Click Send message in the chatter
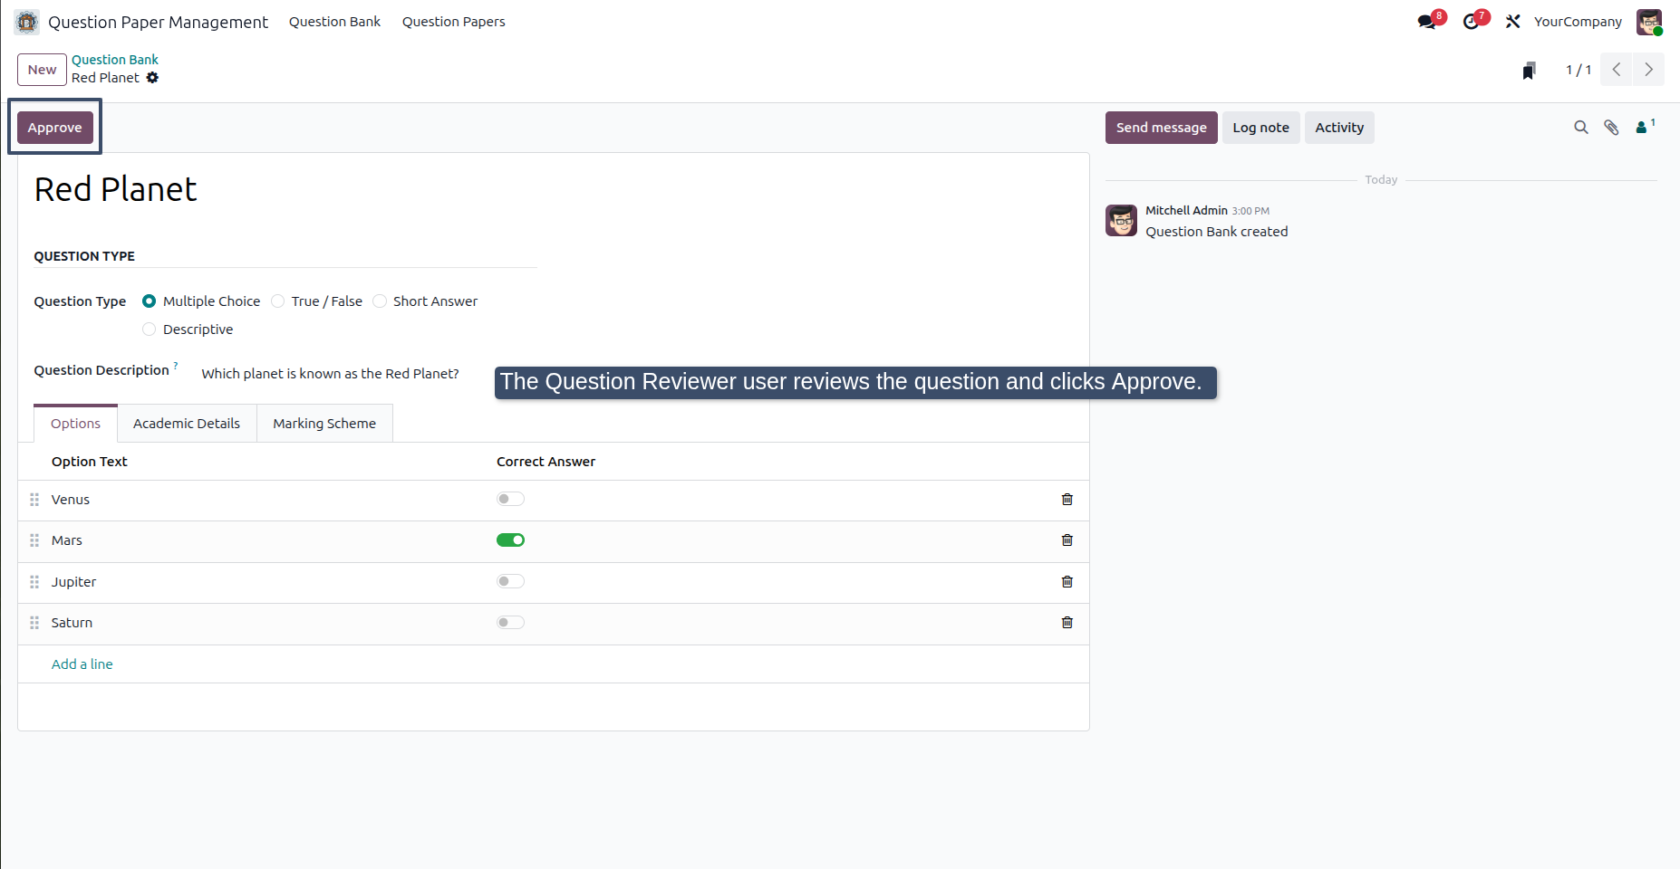Screen dimensions: 1680x869 (x=1161, y=128)
